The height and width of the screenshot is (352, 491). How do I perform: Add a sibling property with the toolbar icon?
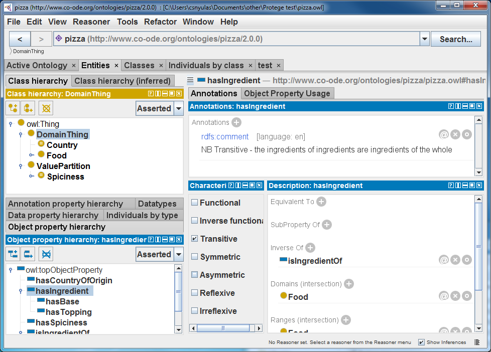tap(28, 254)
